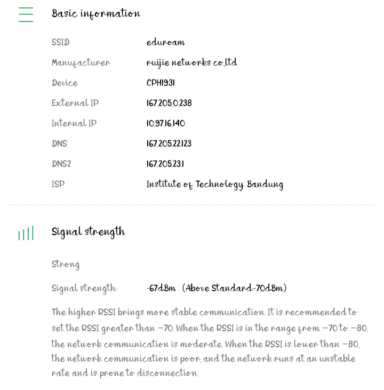Click the ISP label
The width and height of the screenshot is (384, 390).
pos(58,184)
